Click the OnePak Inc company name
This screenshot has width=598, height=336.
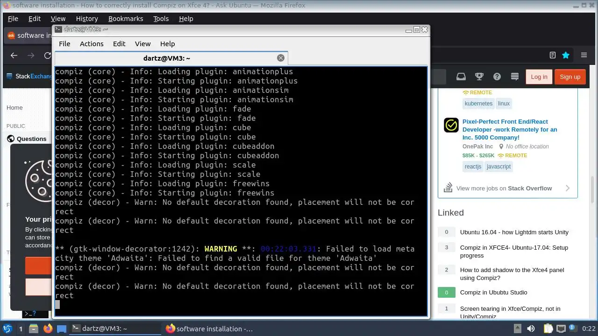pyautogui.click(x=477, y=146)
